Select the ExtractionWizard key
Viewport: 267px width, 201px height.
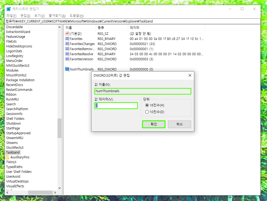click(x=18, y=32)
